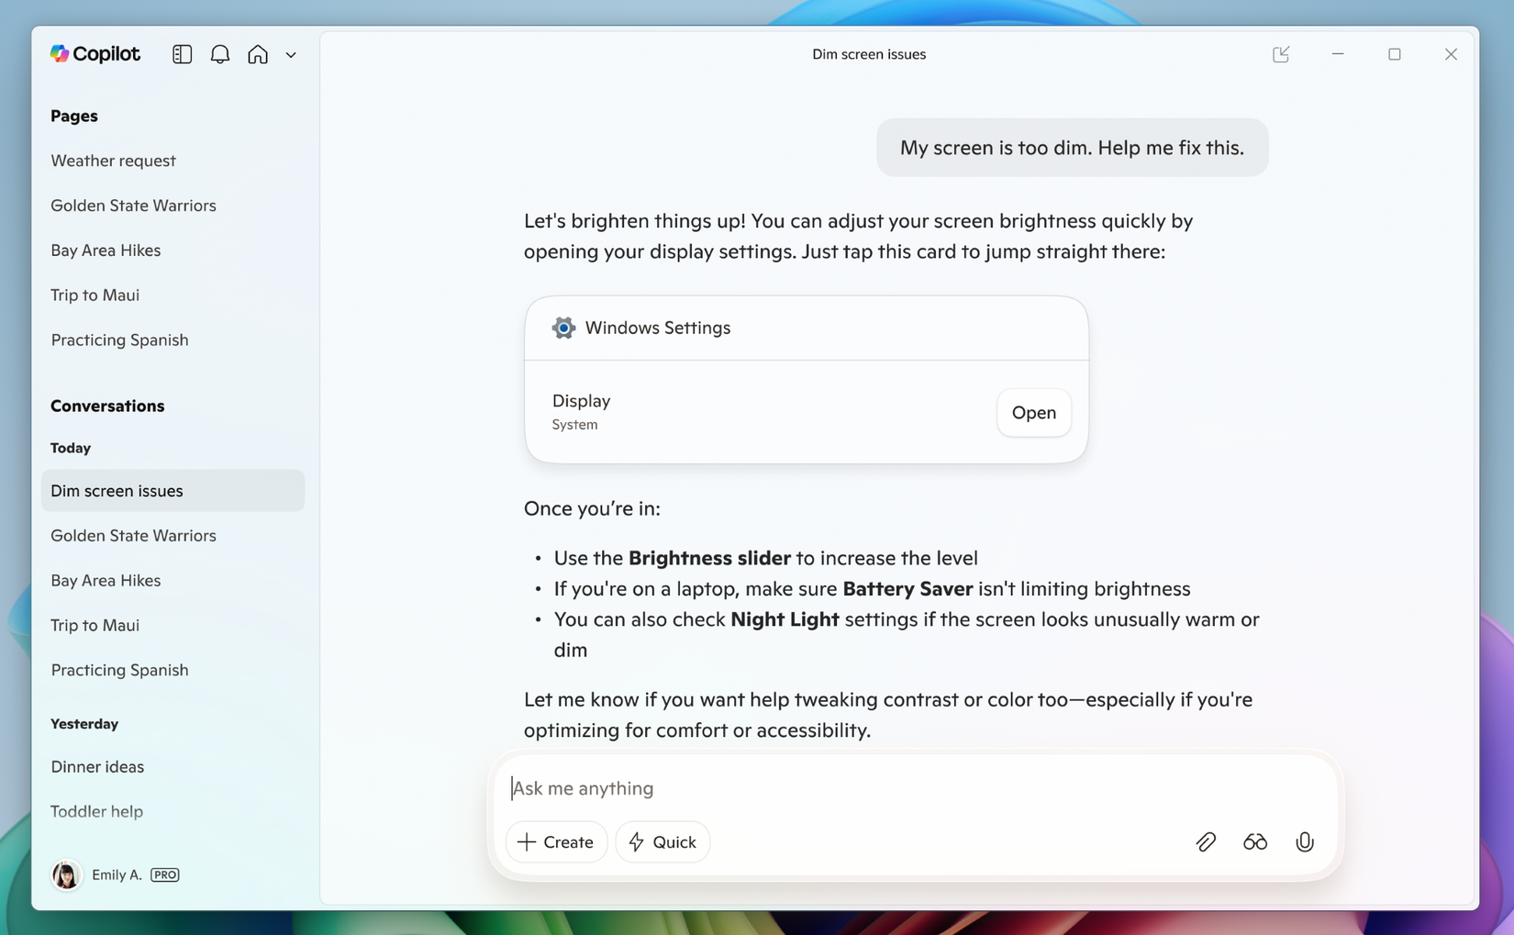1514x935 pixels.
Task: Click the 'Display' label in the settings card
Action: coord(581,401)
